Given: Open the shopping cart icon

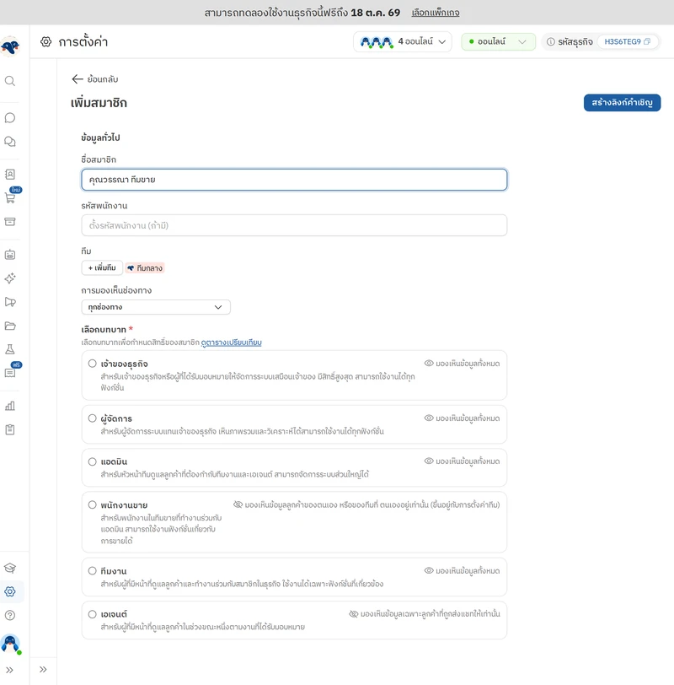Looking at the screenshot, I should click(10, 198).
